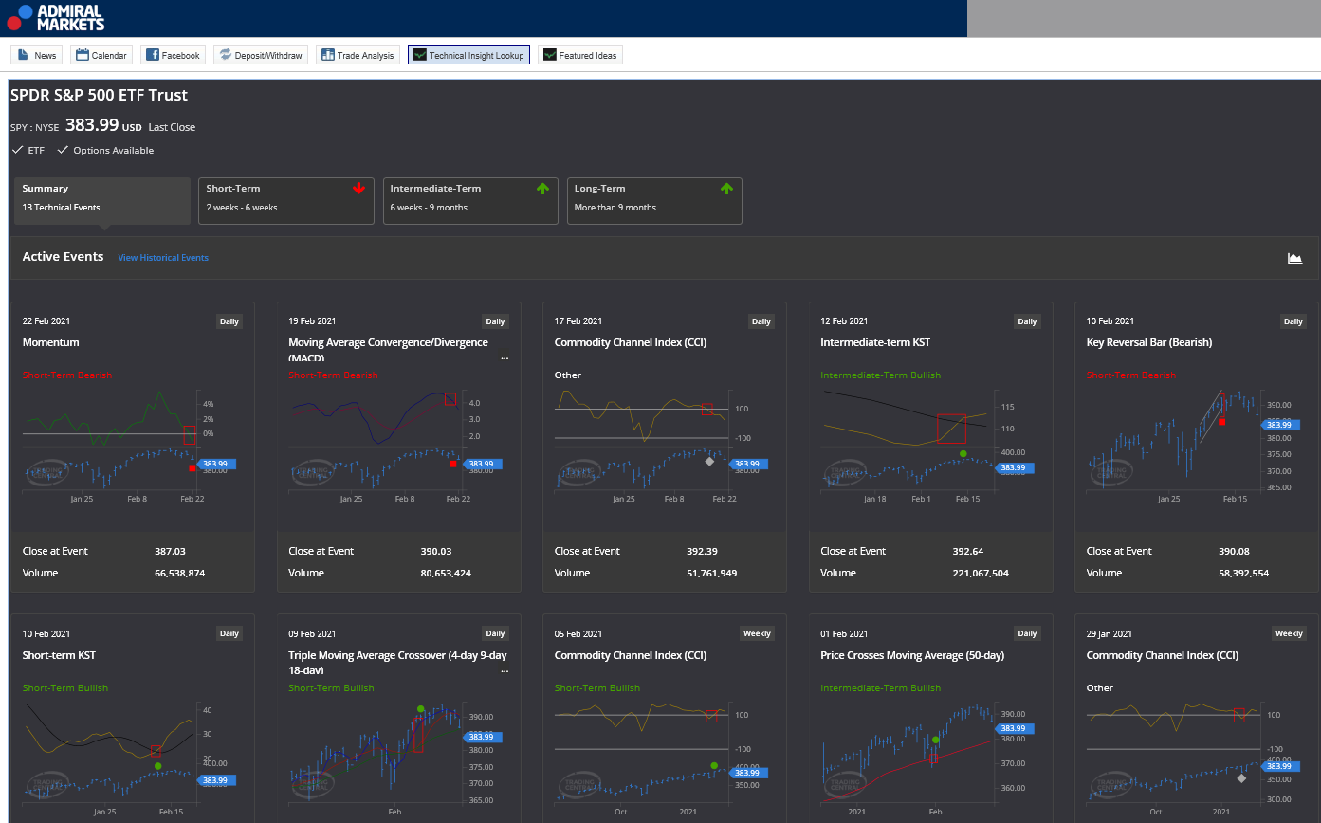Switch to the Summary tab
The width and height of the screenshot is (1321, 823).
pyautogui.click(x=102, y=201)
